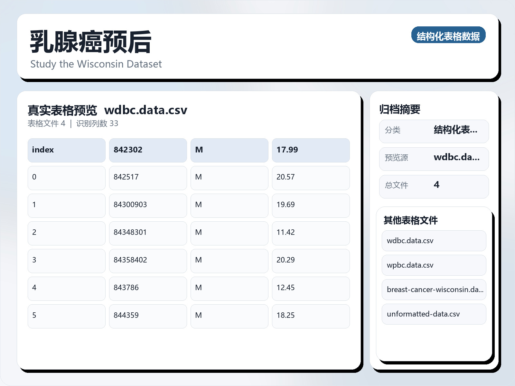Click the 17.99 column header
The height and width of the screenshot is (386, 515).
click(311, 150)
